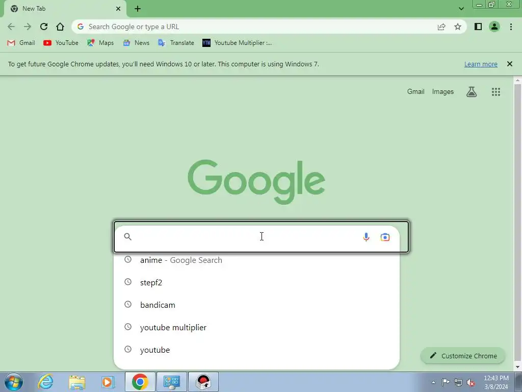Go back using the back arrow
Viewport: 522px width, 392px height.
click(x=11, y=27)
